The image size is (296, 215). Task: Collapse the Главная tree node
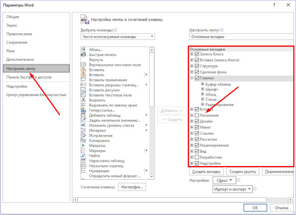tap(192, 78)
